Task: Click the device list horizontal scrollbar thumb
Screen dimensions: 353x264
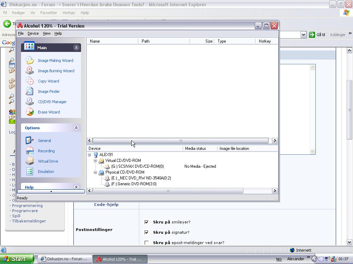Action: coord(168,191)
